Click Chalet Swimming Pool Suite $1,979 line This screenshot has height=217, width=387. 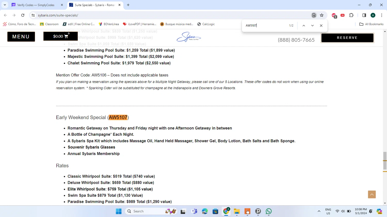pos(119,63)
